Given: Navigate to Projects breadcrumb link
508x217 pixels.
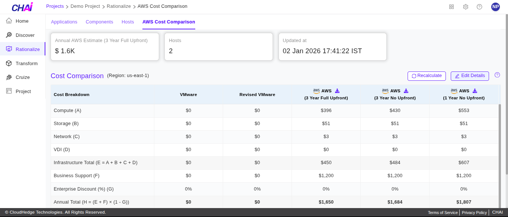Looking at the screenshot, I should coord(55,6).
